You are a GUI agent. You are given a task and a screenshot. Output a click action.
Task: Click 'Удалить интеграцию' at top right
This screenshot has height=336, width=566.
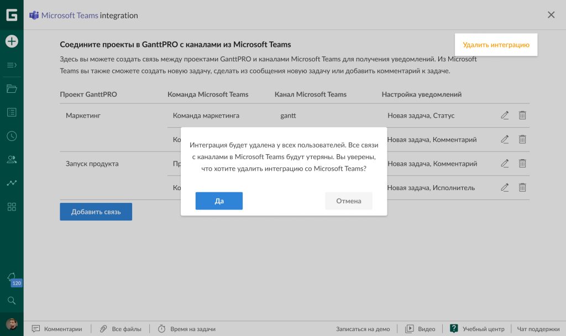(496, 44)
